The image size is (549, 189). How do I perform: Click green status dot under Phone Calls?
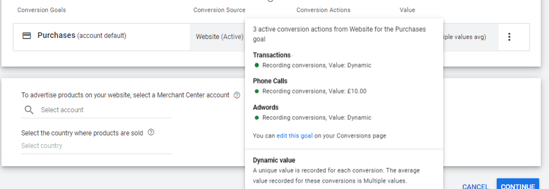[x=257, y=91]
